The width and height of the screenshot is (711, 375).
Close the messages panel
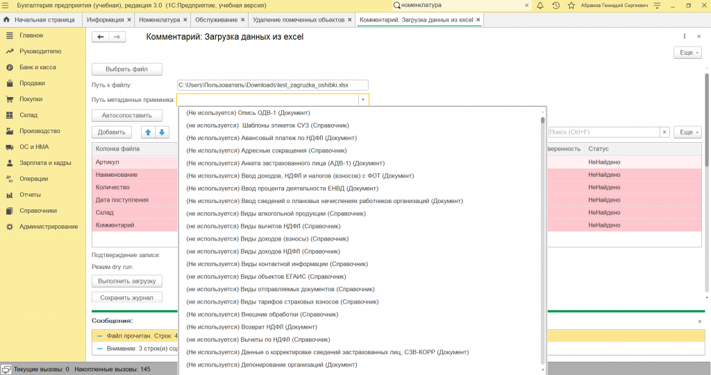(700, 321)
